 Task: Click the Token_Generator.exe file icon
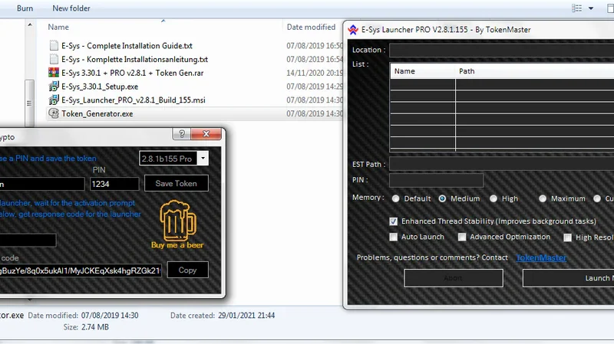coord(54,113)
